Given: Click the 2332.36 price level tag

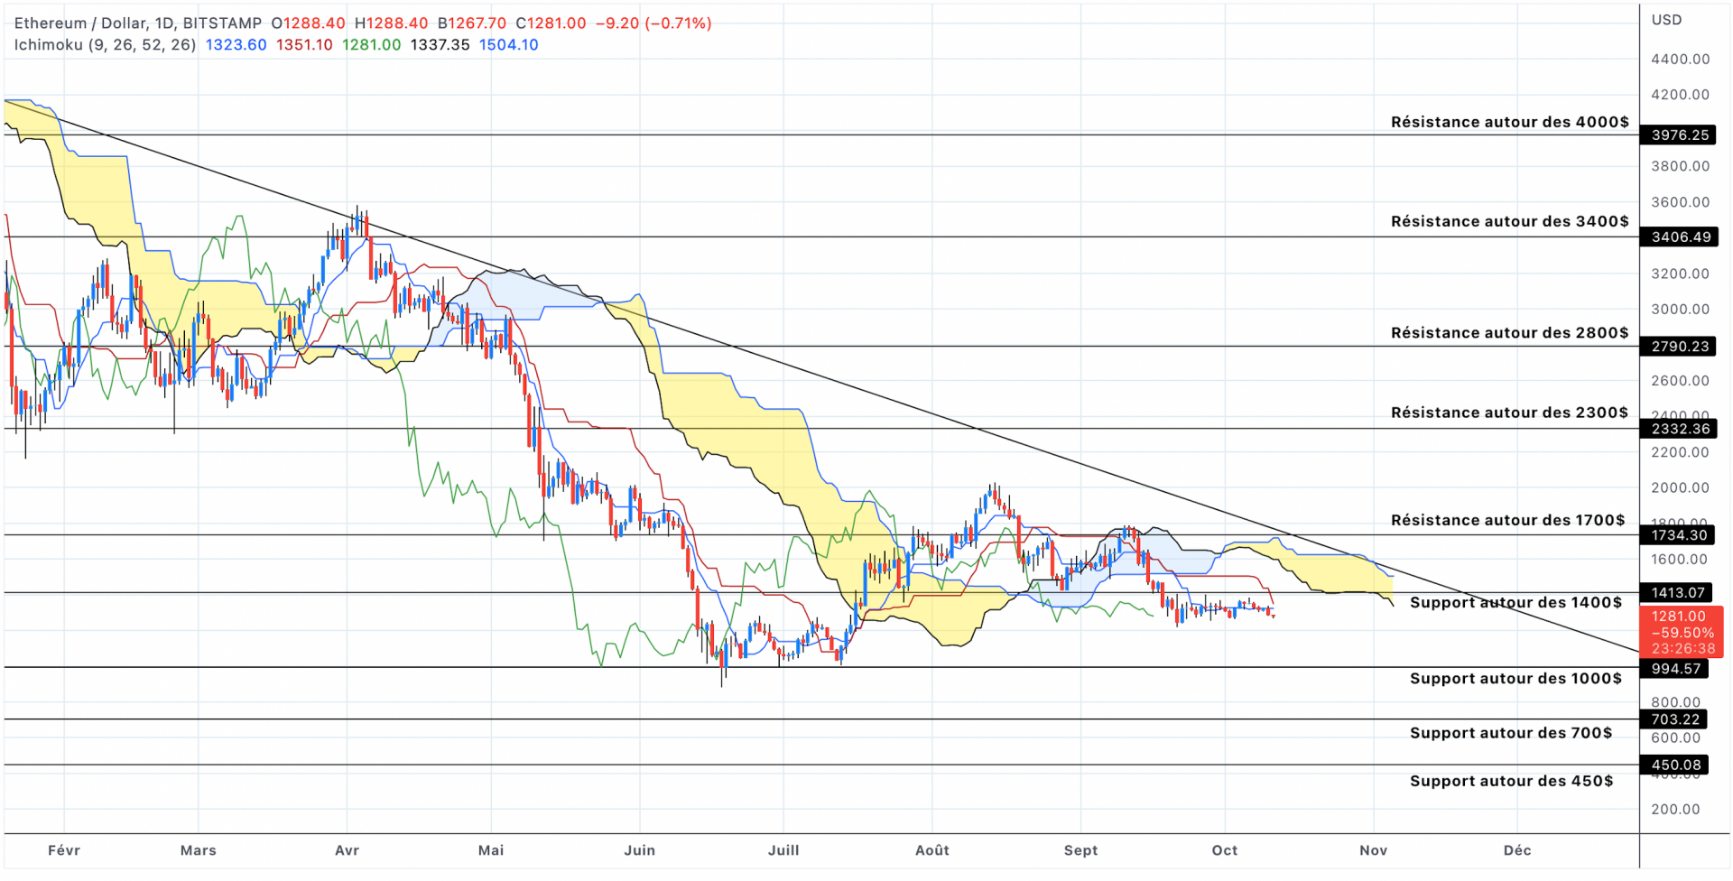Looking at the screenshot, I should tap(1679, 429).
